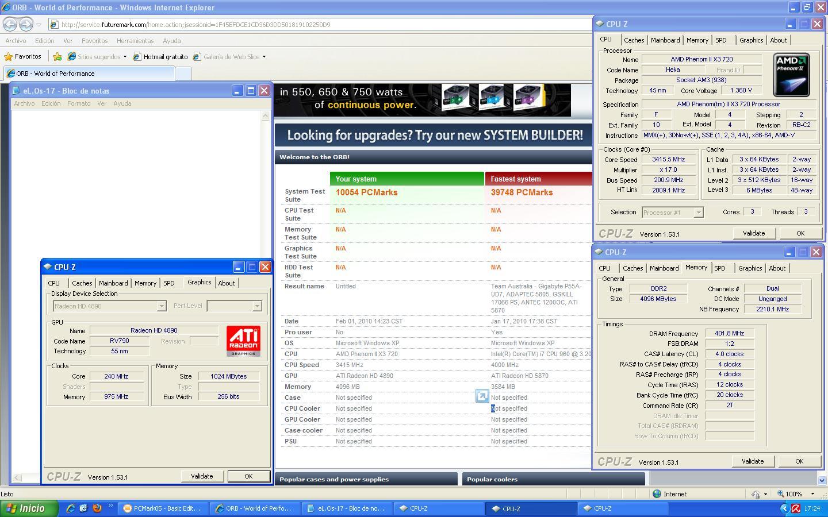Click the AMD Phenom II logo
Screen dimensions: 828x517
pos(792,75)
